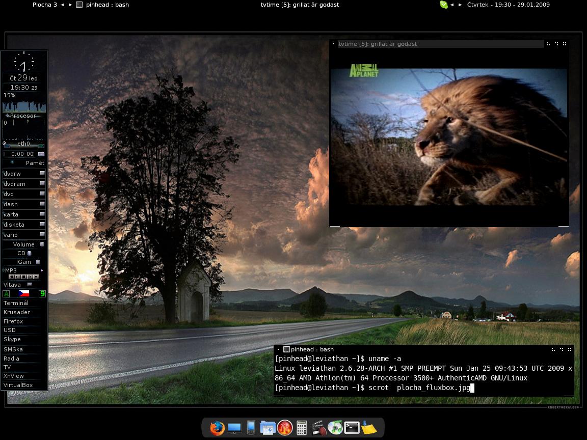Launch VirtualBox from the side panel
Viewport: 587px width, 440px height.
18,385
